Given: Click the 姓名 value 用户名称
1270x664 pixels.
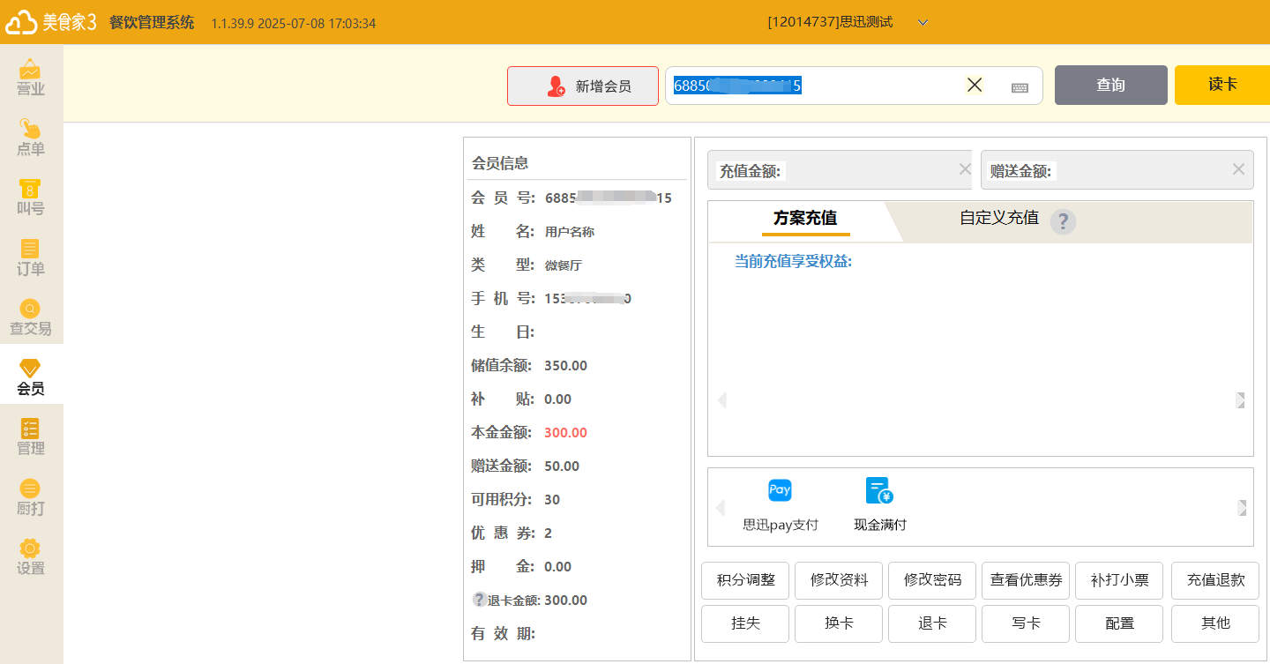Looking at the screenshot, I should (x=570, y=232).
